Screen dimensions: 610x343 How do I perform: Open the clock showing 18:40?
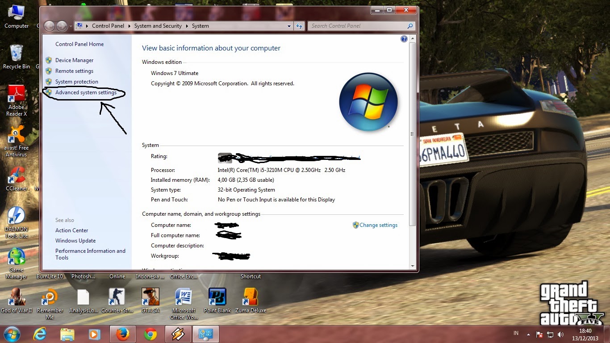coord(585,335)
